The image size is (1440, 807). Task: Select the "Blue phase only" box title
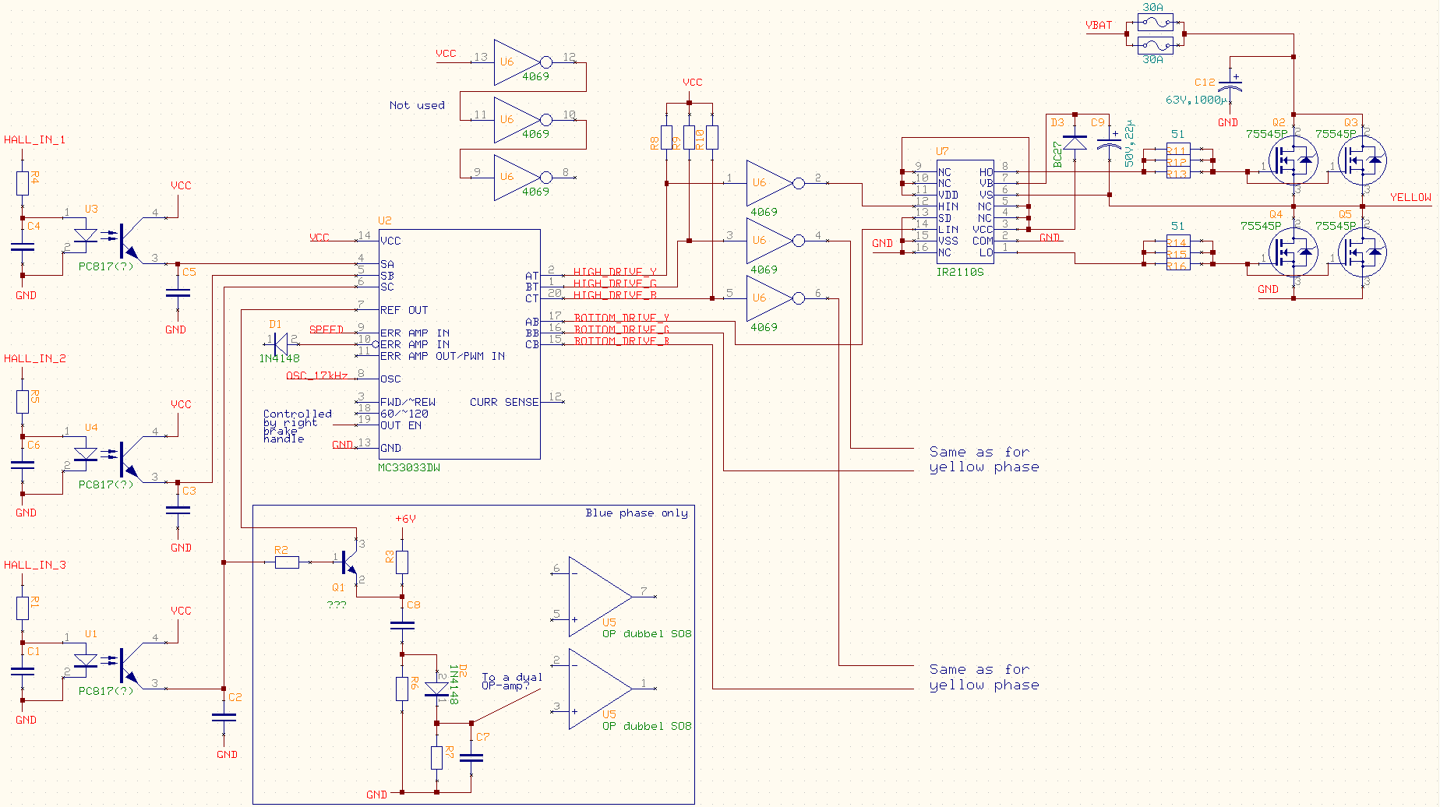636,513
